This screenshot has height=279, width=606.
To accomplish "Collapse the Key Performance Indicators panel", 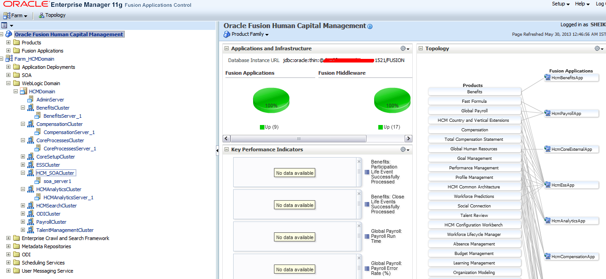I will tap(227, 149).
